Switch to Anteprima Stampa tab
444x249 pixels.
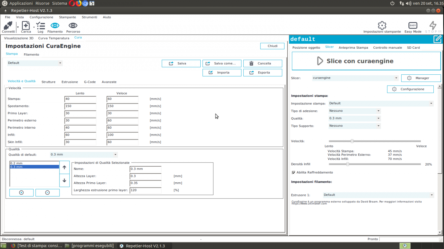[353, 47]
